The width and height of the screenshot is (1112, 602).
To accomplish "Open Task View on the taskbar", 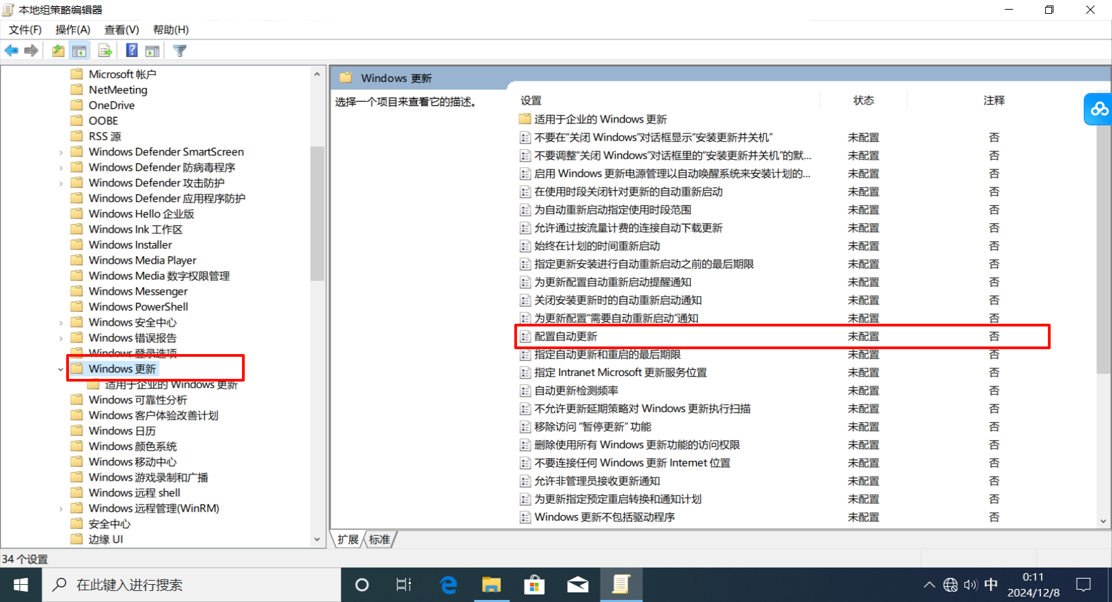I will [404, 585].
